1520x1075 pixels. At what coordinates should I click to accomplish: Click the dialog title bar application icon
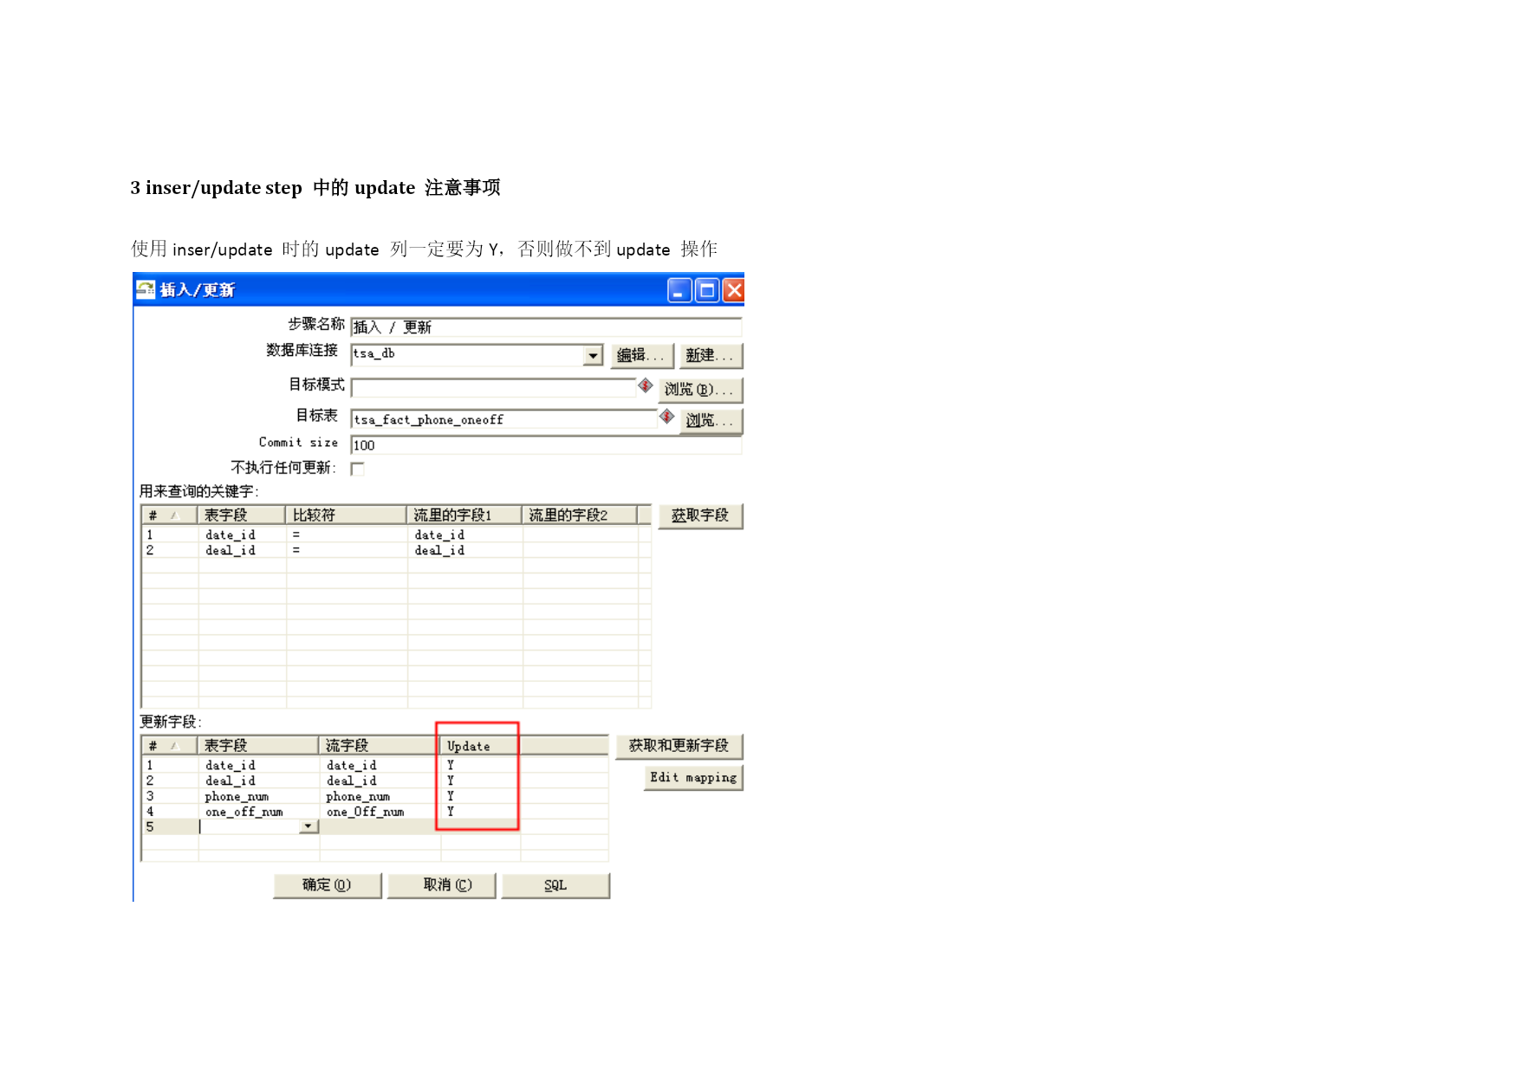(146, 289)
